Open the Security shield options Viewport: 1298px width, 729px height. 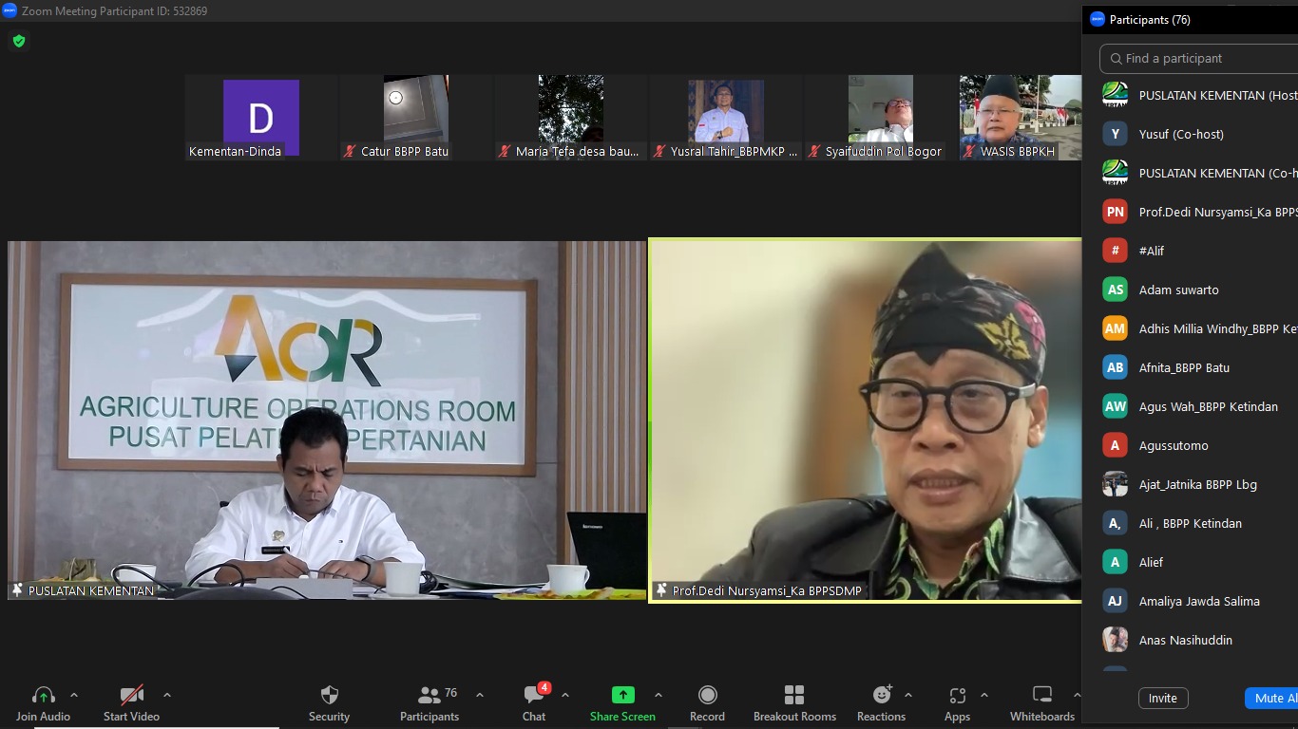click(x=329, y=702)
